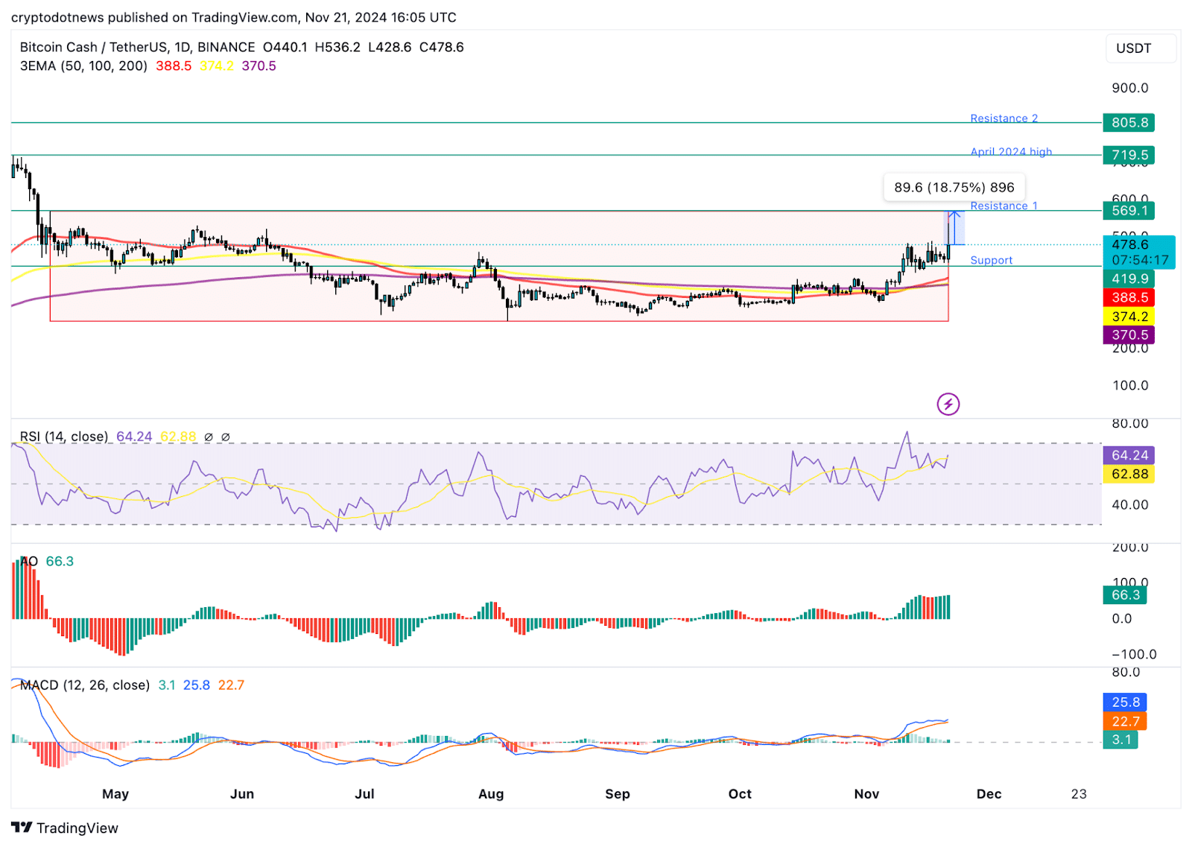Open the USDT currency selector
The height and width of the screenshot is (847, 1192).
click(1141, 48)
